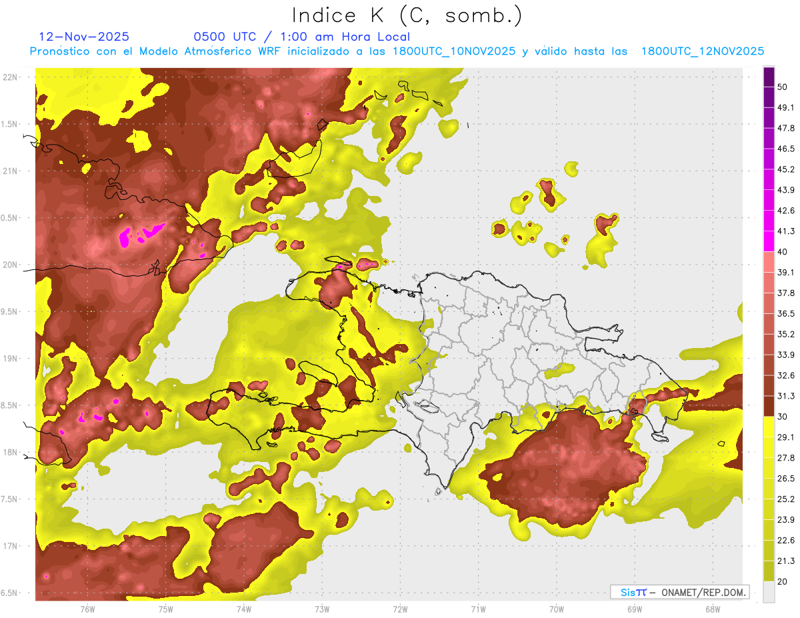Click the colorbar value "36.5"
The image size is (800, 618).
(x=785, y=313)
